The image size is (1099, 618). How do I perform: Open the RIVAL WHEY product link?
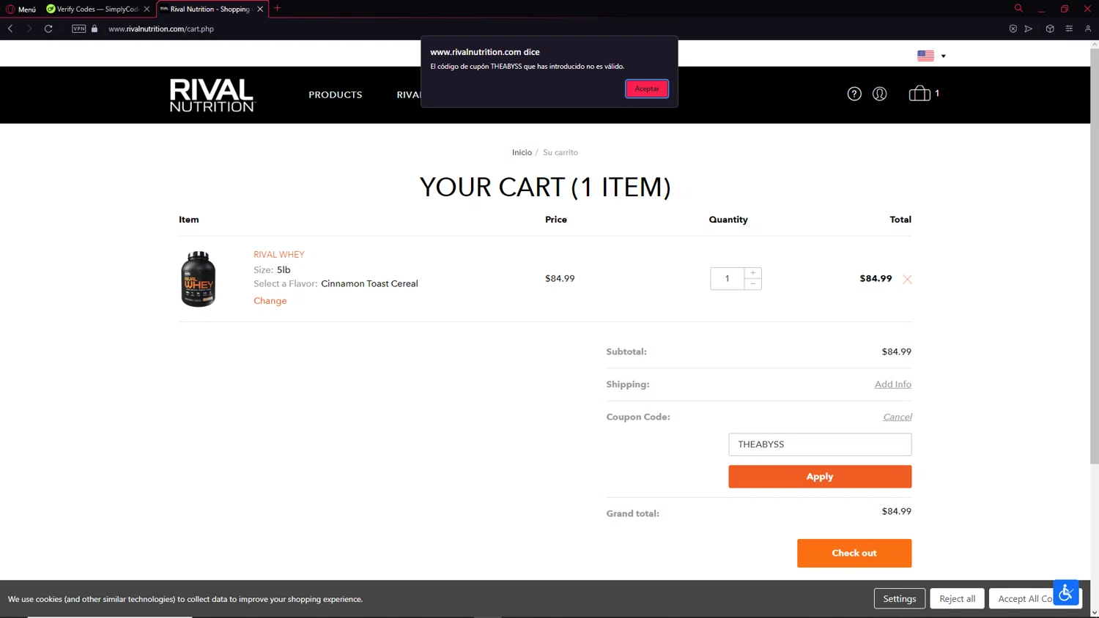click(x=278, y=254)
